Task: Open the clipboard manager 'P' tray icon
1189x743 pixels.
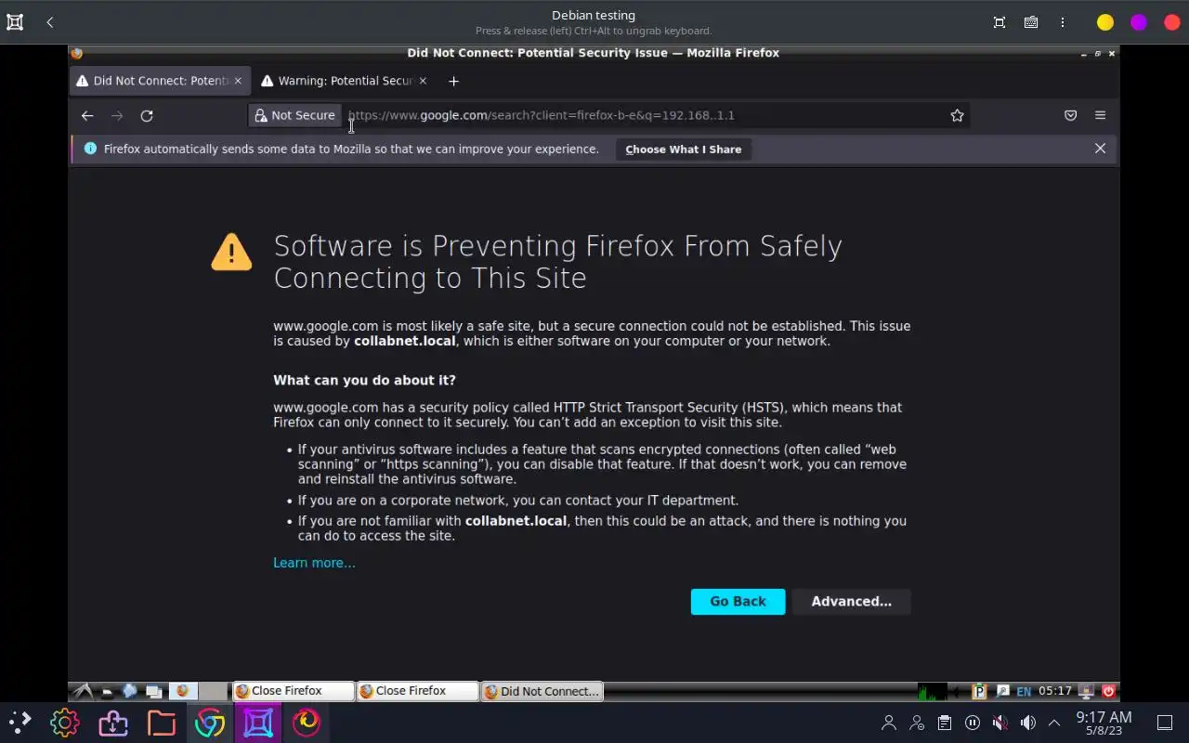Action: tap(979, 691)
